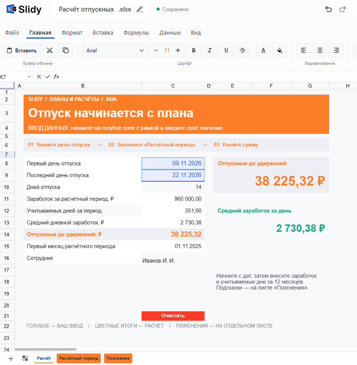
Task: Select row 14 header
Action: tap(7, 235)
